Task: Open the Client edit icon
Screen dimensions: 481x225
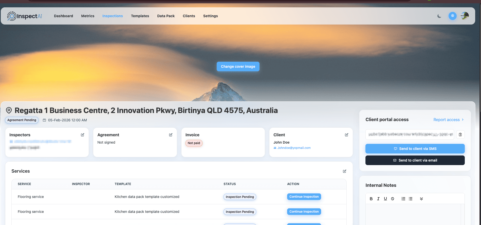Action: coord(346,135)
